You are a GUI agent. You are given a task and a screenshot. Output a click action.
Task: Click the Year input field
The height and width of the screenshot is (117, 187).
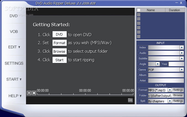point(176,64)
